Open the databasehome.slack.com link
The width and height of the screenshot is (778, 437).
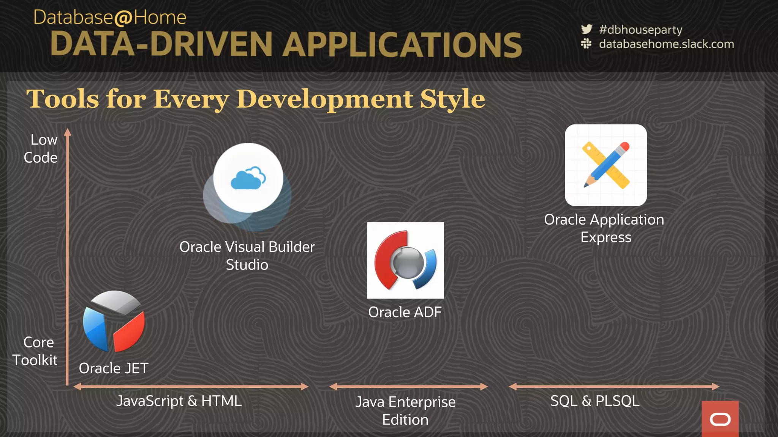666,44
